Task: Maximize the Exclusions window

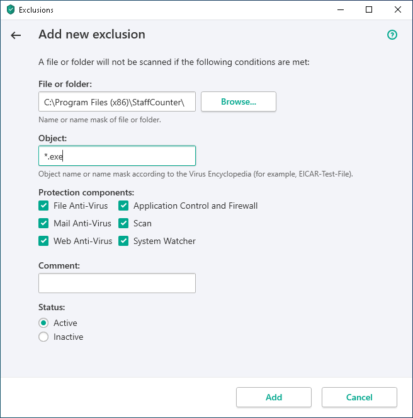Action: (369, 9)
